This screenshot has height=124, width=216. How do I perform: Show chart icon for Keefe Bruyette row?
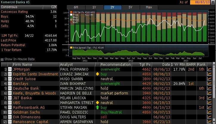click(209, 93)
